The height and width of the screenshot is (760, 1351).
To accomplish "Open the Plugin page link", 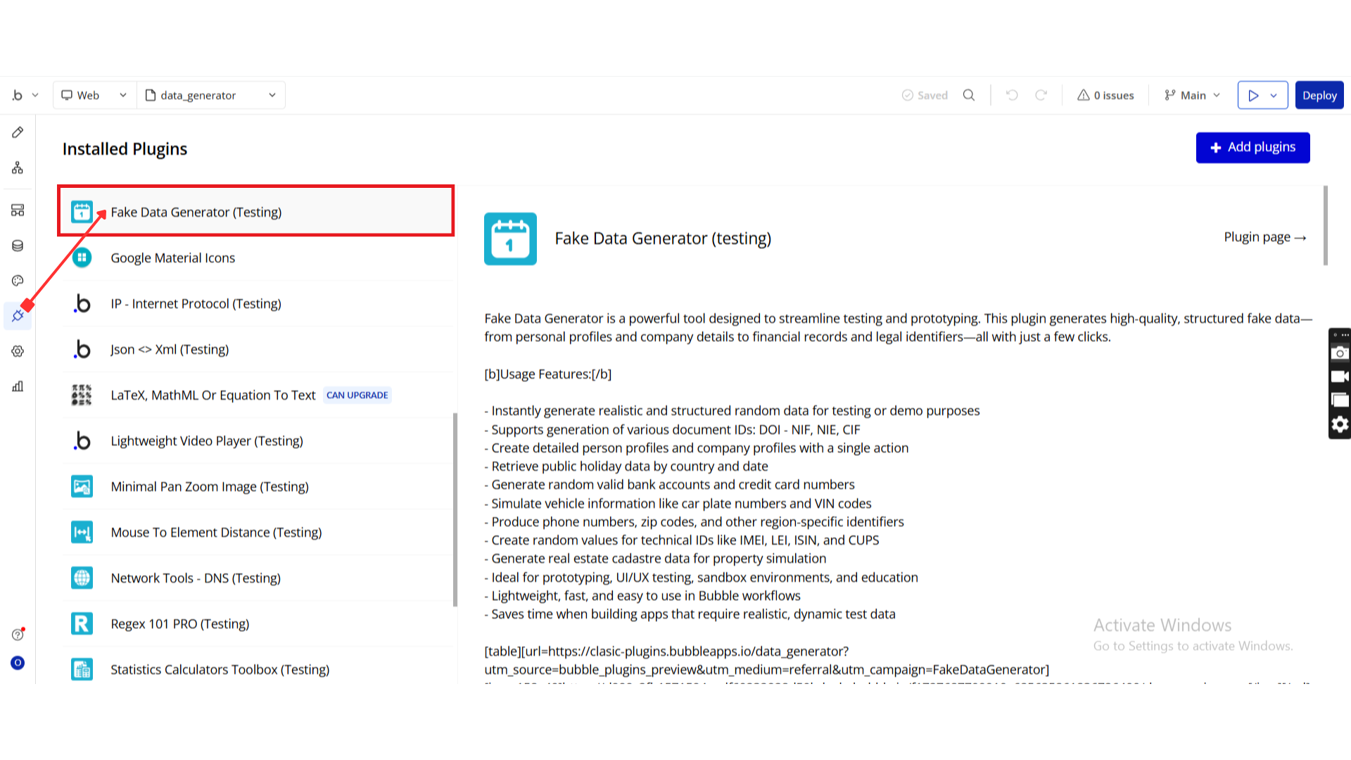I will tap(1264, 237).
